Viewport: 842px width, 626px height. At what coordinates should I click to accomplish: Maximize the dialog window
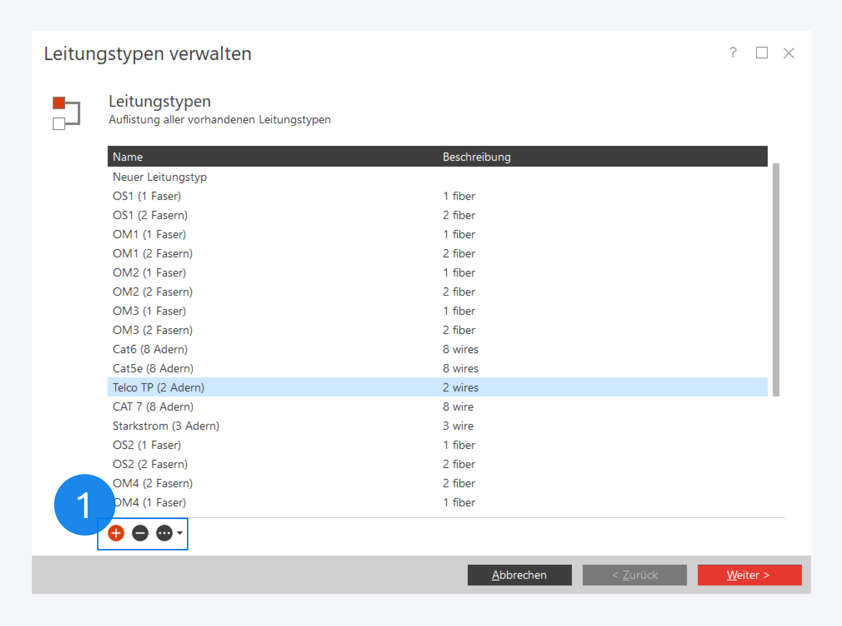[762, 53]
